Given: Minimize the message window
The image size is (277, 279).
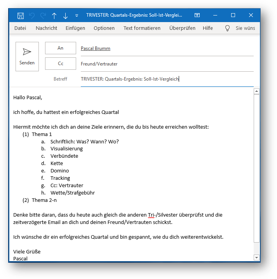Looking at the screenshot, I should 215,15.
